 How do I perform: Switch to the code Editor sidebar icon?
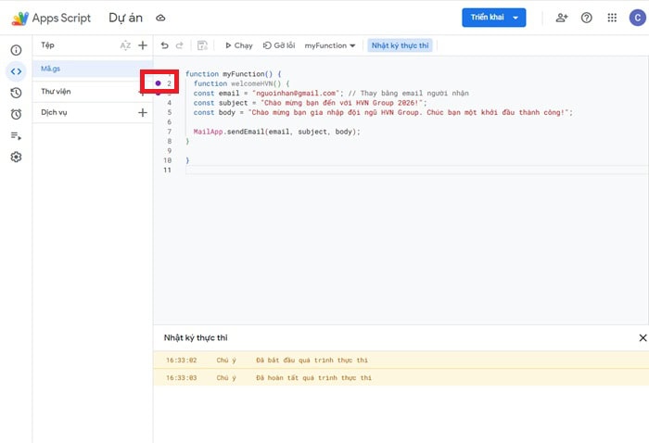click(x=16, y=71)
